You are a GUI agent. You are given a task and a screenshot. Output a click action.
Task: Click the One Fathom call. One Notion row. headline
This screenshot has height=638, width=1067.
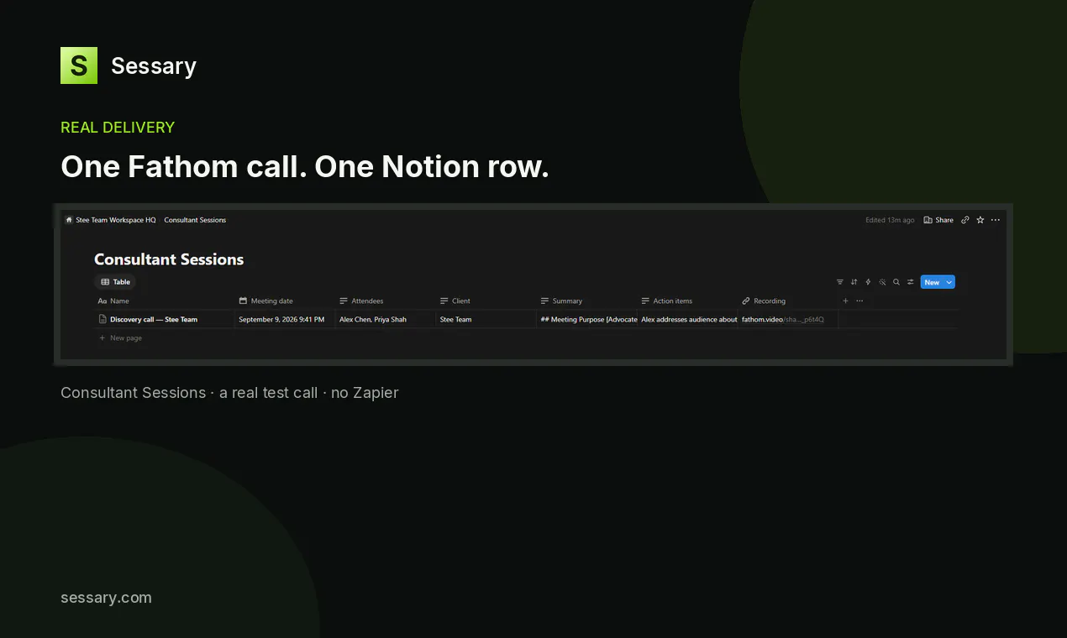pyautogui.click(x=305, y=167)
